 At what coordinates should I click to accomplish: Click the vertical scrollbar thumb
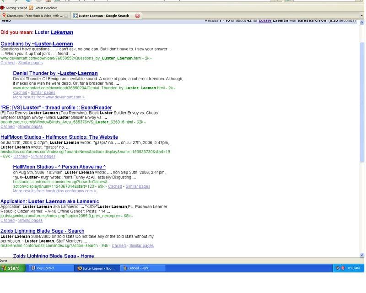pyautogui.click(x=362, y=103)
